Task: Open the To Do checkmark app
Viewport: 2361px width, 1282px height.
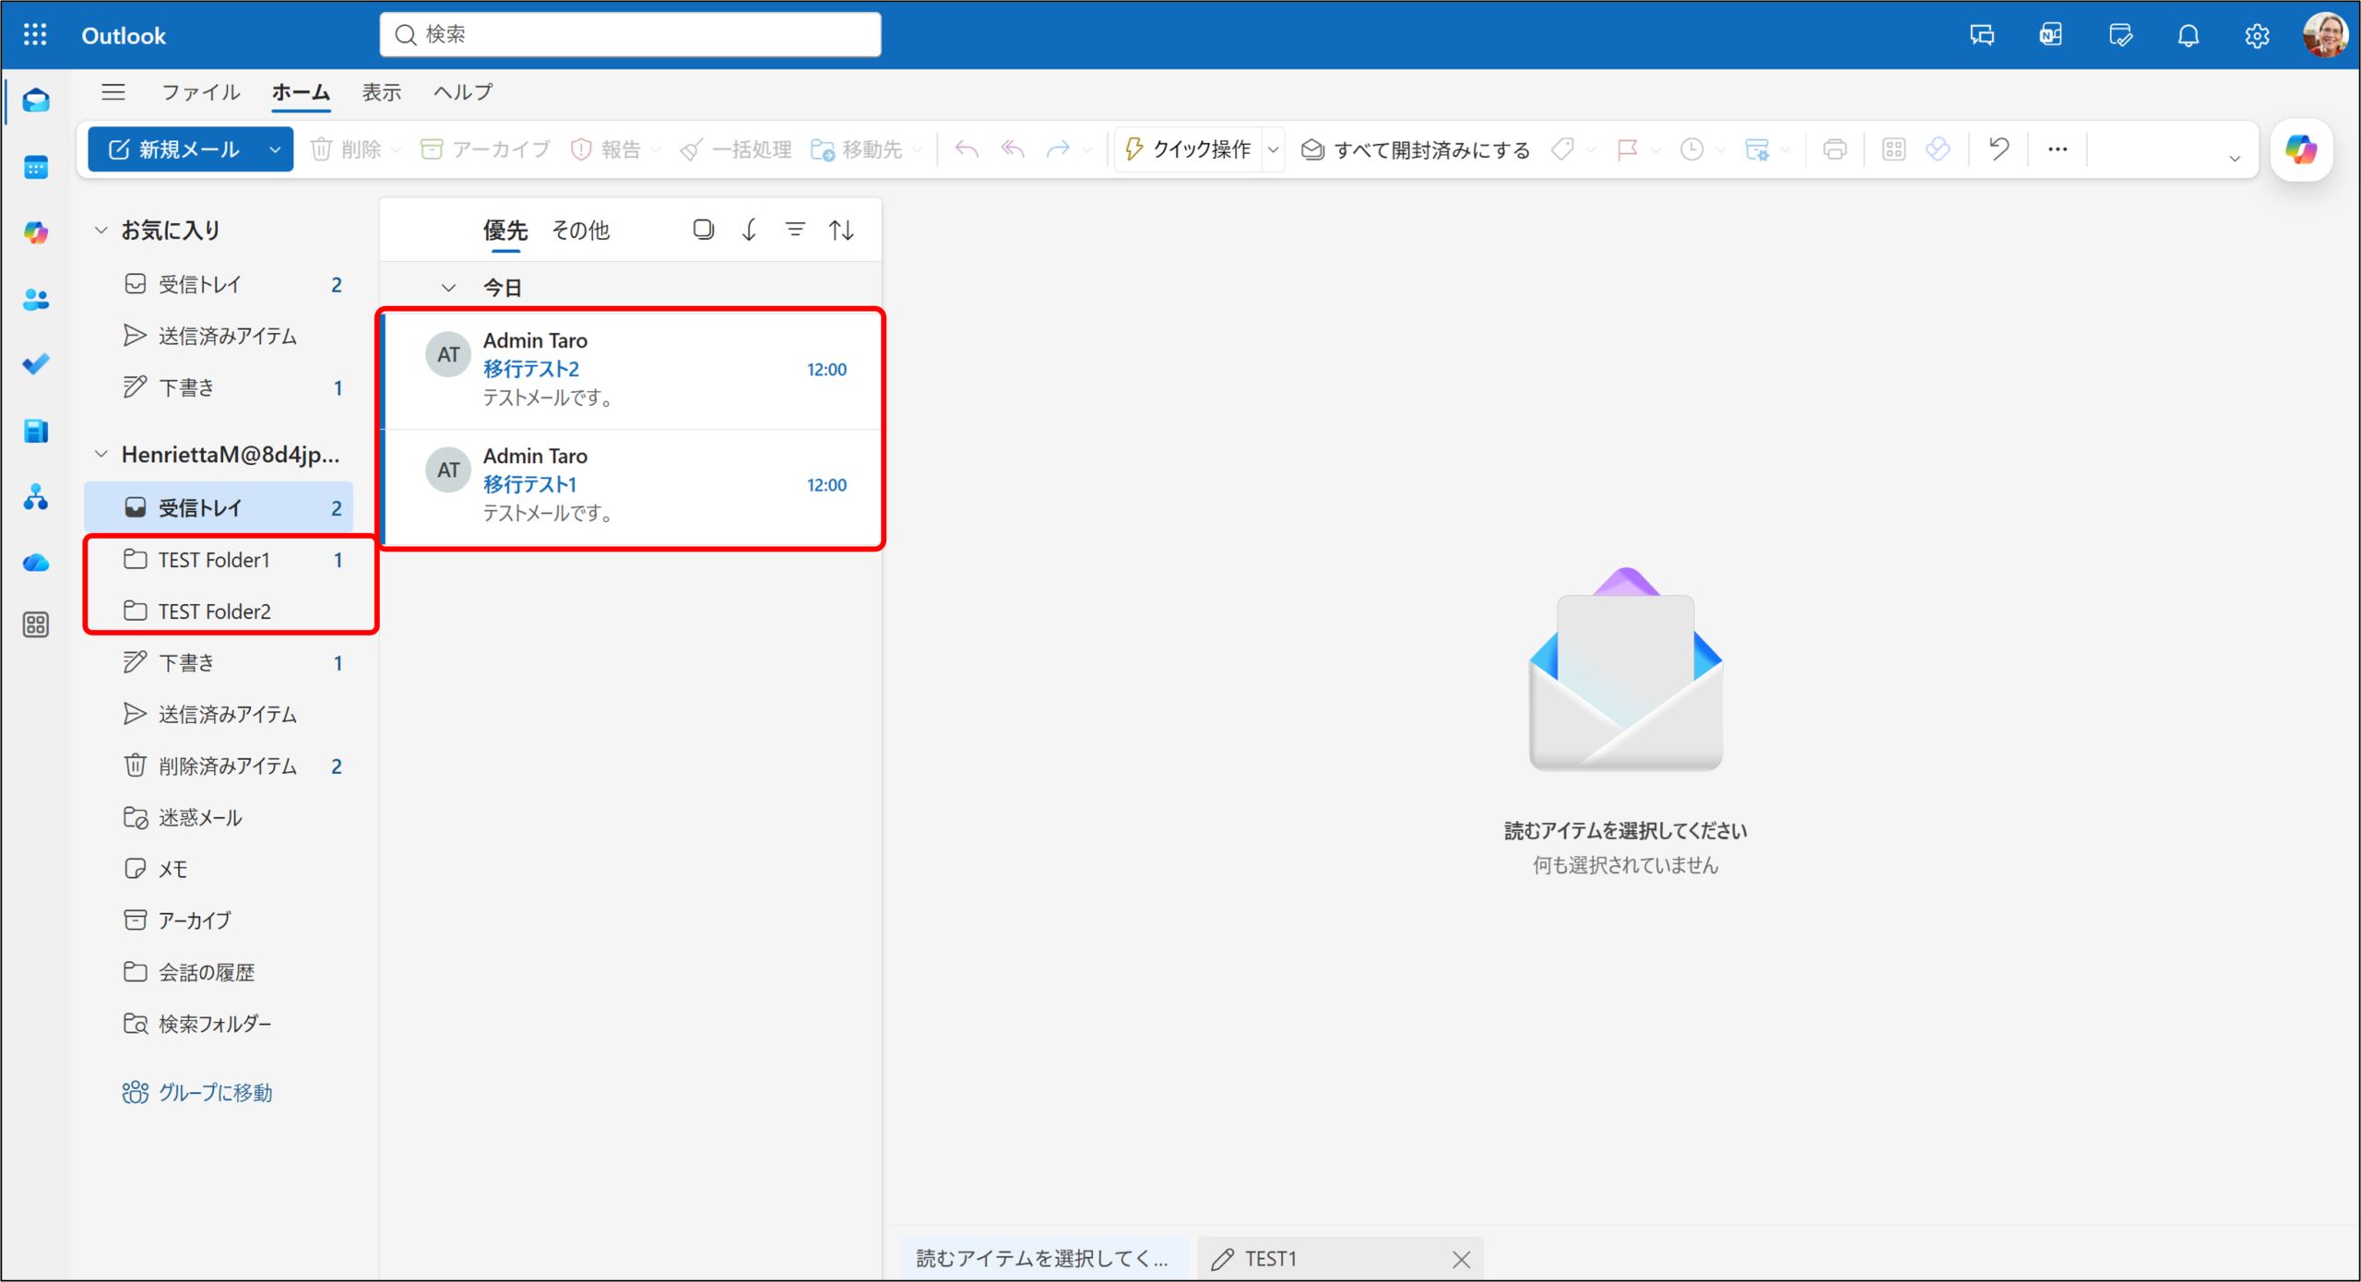Action: tap(36, 365)
